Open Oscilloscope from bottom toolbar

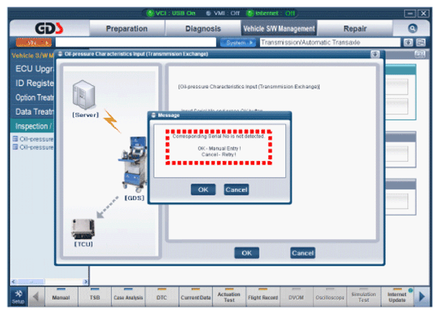pos(330,297)
